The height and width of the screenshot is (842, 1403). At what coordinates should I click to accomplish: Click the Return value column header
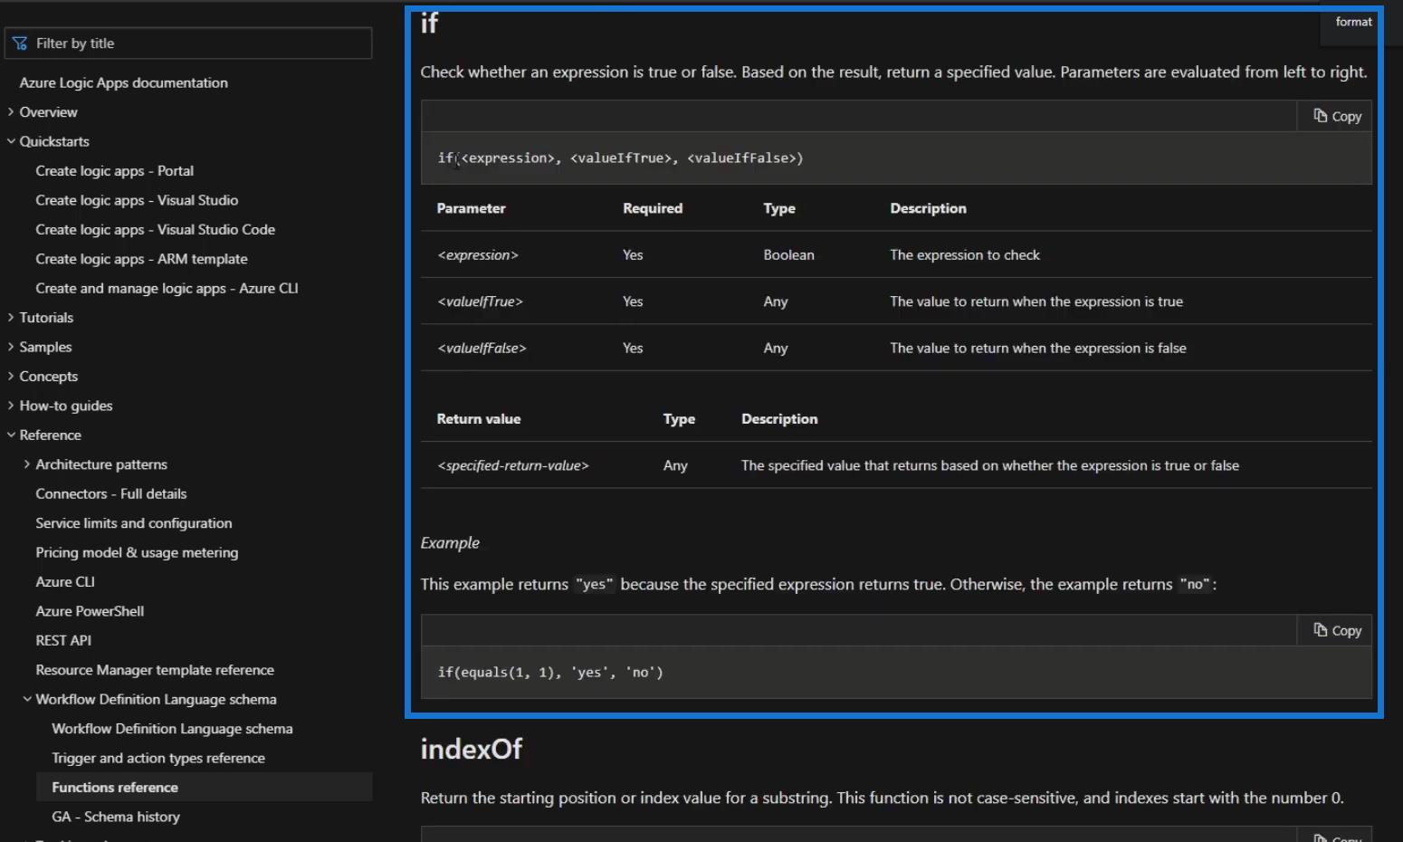[479, 419]
